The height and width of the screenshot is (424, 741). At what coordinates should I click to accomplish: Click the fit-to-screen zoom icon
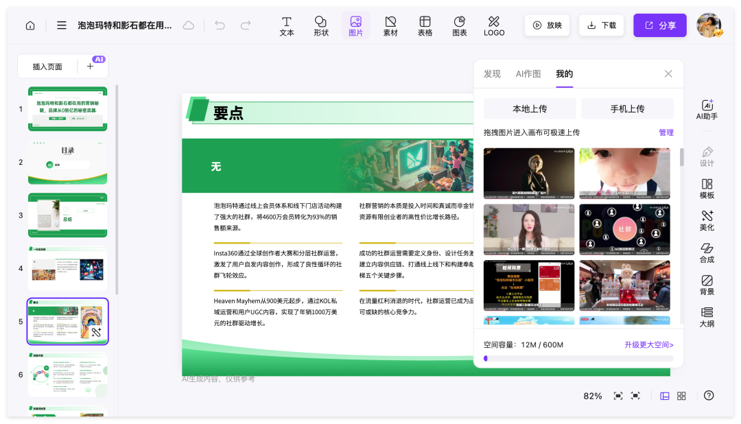(617, 395)
